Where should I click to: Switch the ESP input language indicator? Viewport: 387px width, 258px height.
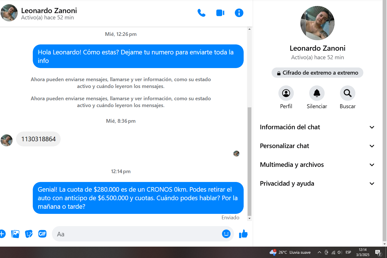[x=348, y=252]
